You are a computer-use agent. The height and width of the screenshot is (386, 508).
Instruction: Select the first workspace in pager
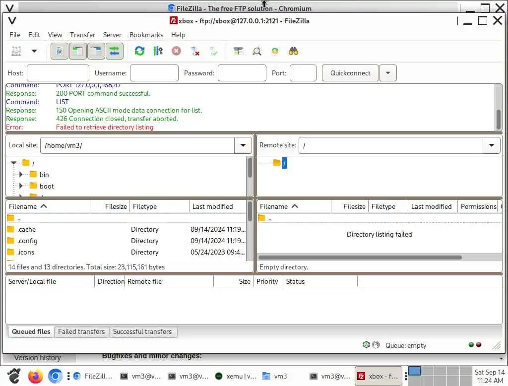[414, 371]
